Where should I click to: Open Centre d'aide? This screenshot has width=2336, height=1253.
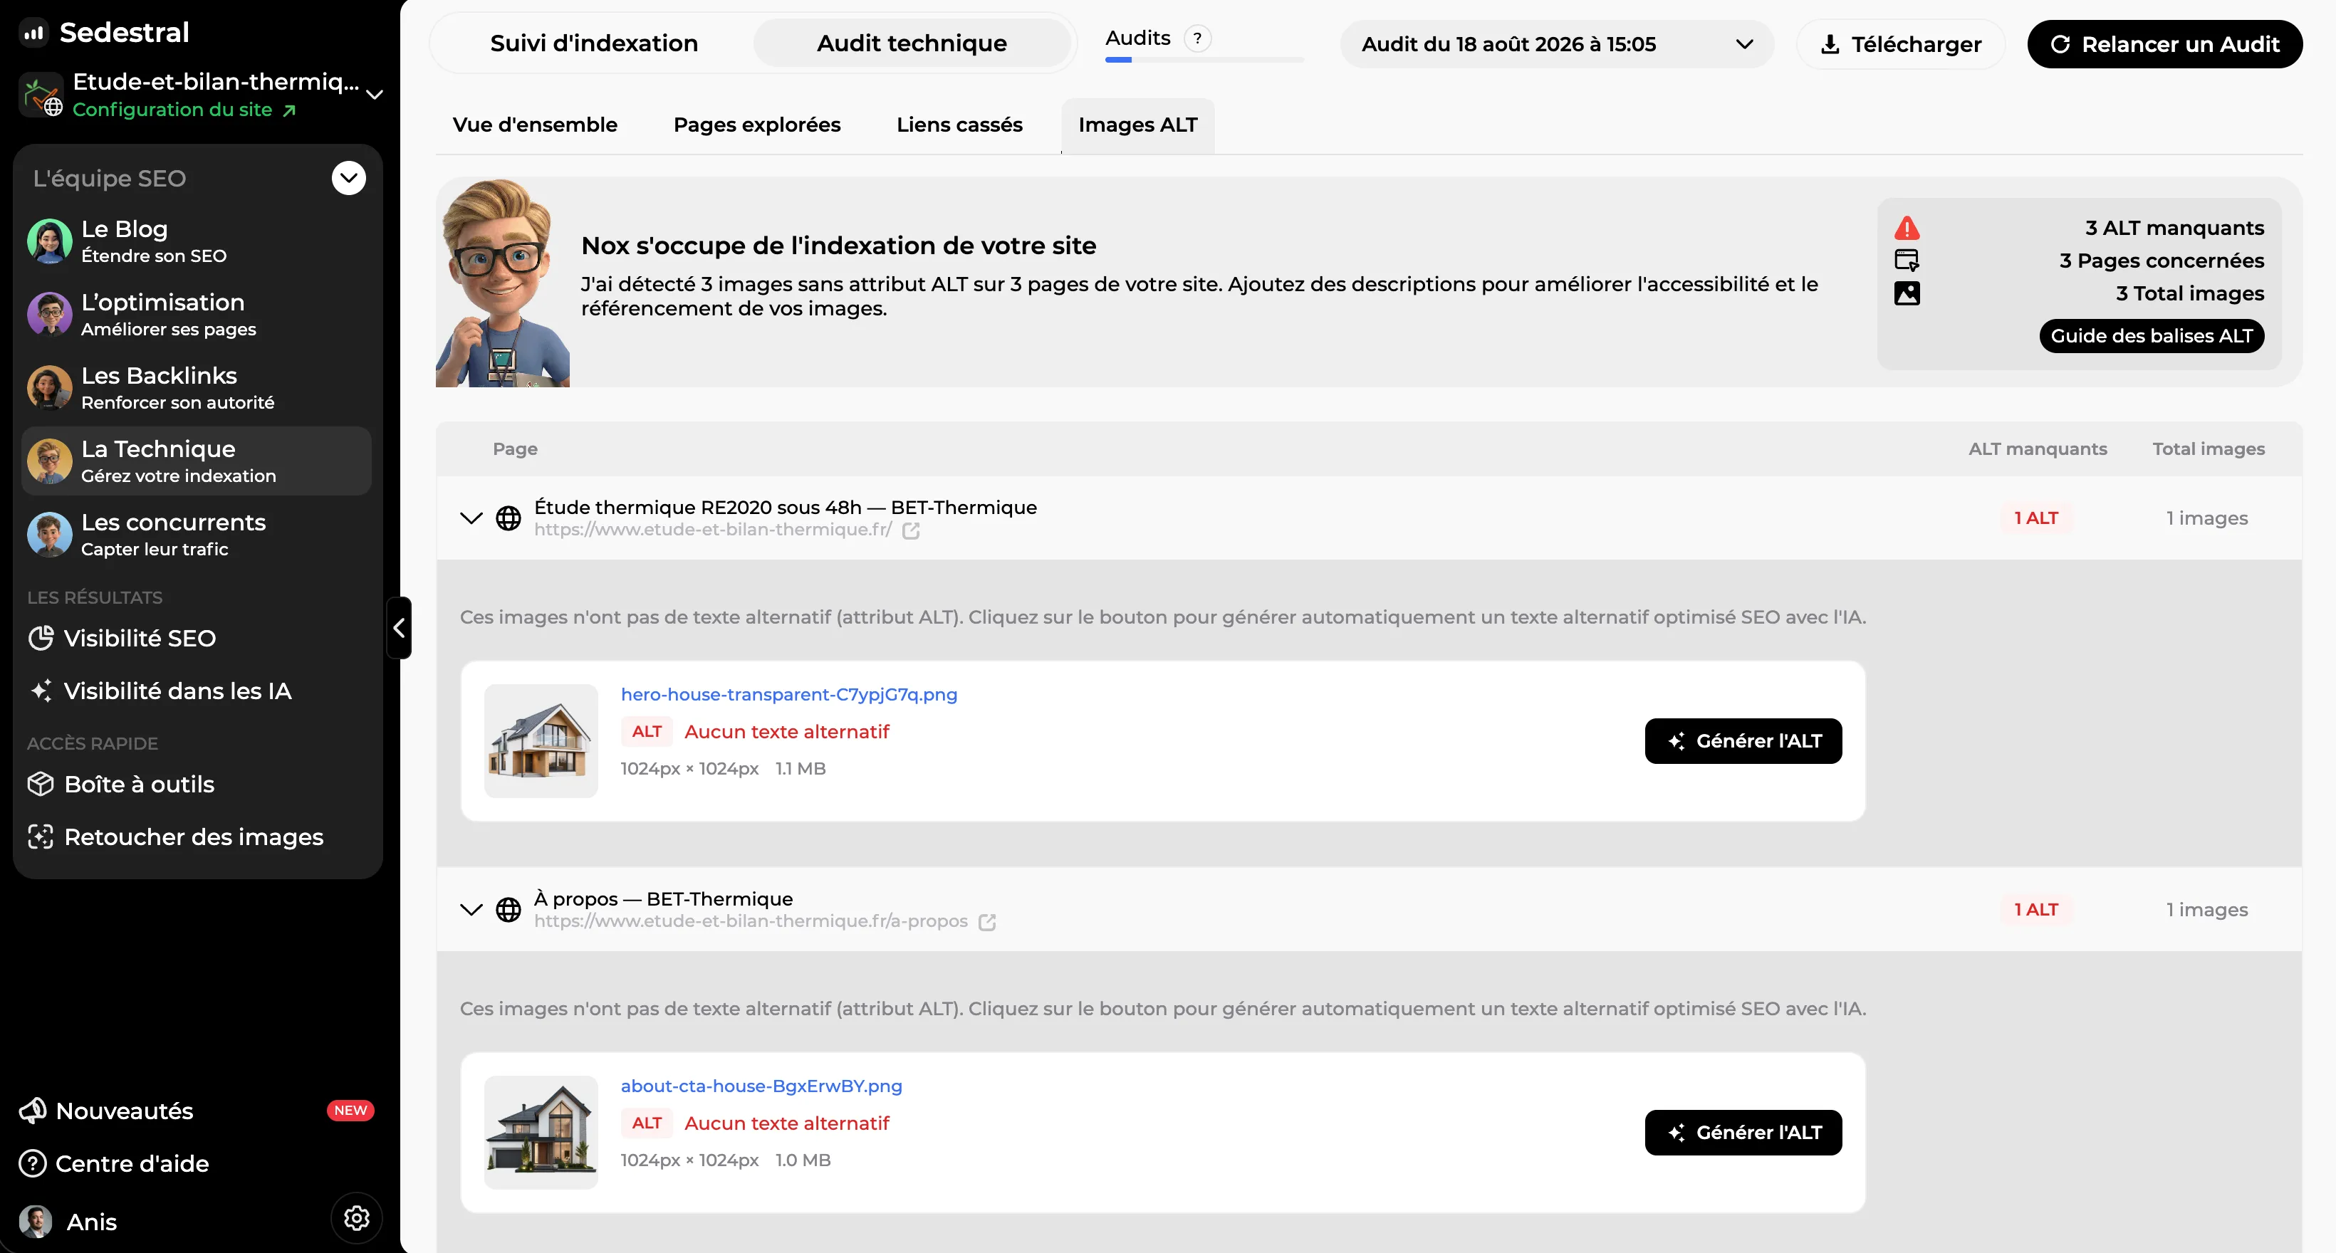point(114,1163)
